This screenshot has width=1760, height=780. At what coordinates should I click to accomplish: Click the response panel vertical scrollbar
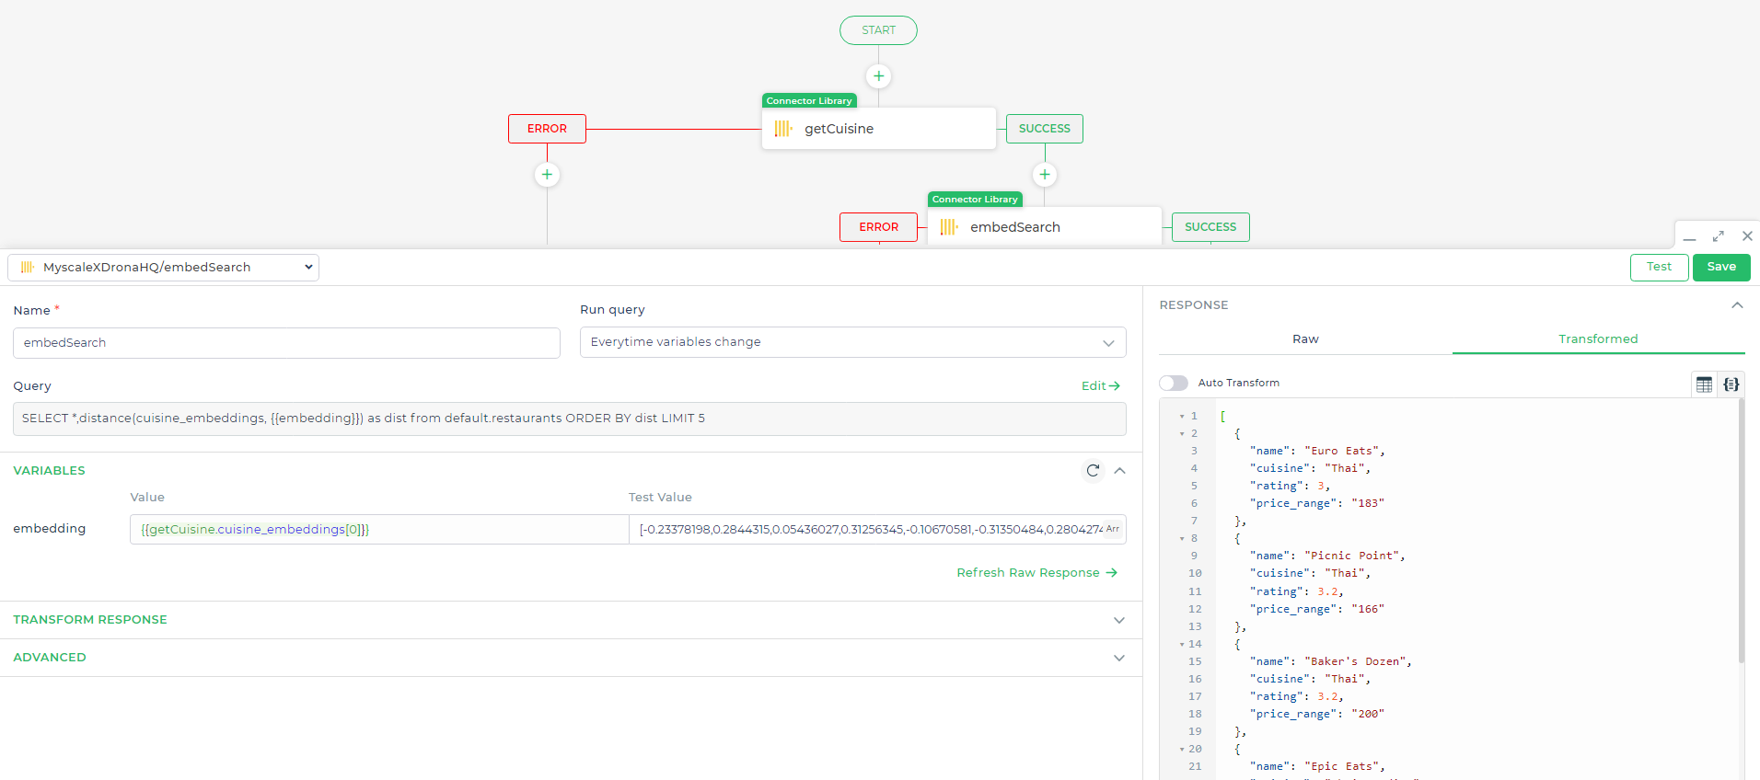(1741, 533)
